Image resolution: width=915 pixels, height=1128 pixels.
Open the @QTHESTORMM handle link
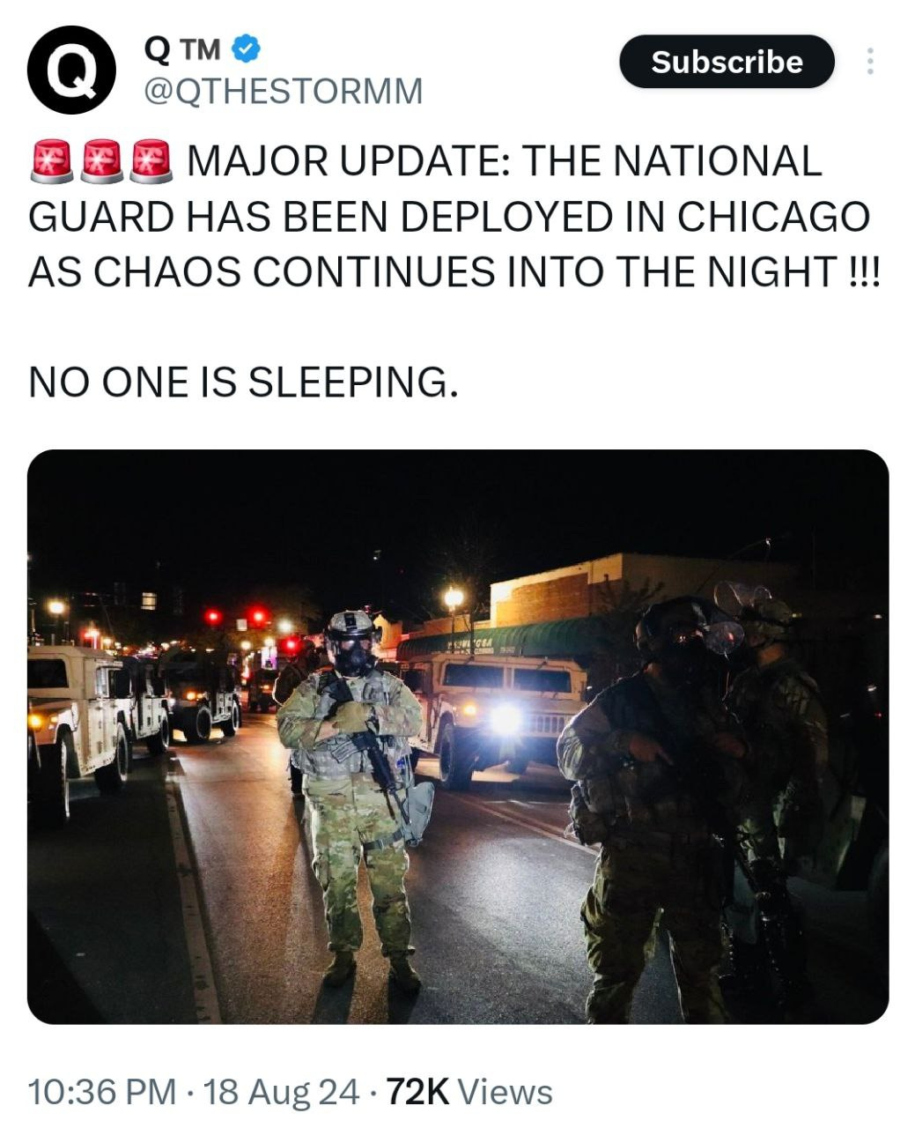(x=282, y=91)
